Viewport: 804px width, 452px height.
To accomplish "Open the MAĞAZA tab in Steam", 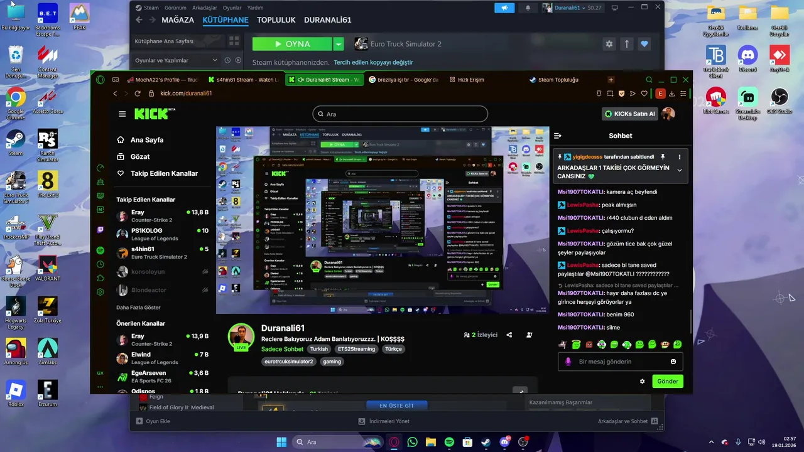I will tap(178, 20).
